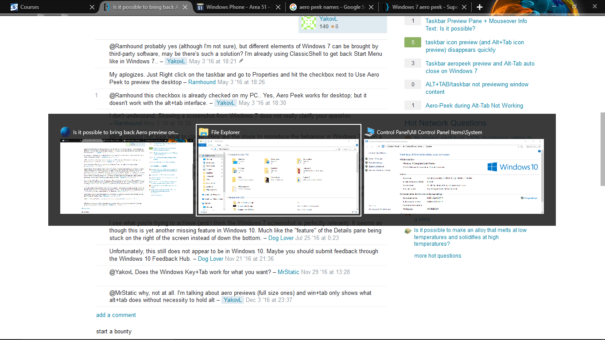Click the File Explorer folder icon in the switcher

click(x=204, y=132)
